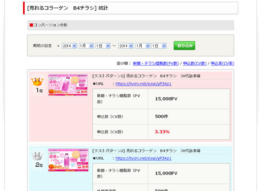Open the start month dropdown
The height and width of the screenshot is (191, 270).
click(86, 46)
